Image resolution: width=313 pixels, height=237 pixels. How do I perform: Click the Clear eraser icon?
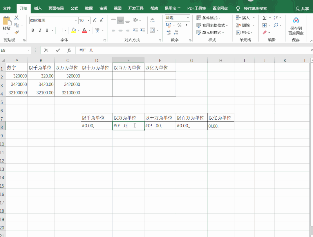[x=265, y=32]
